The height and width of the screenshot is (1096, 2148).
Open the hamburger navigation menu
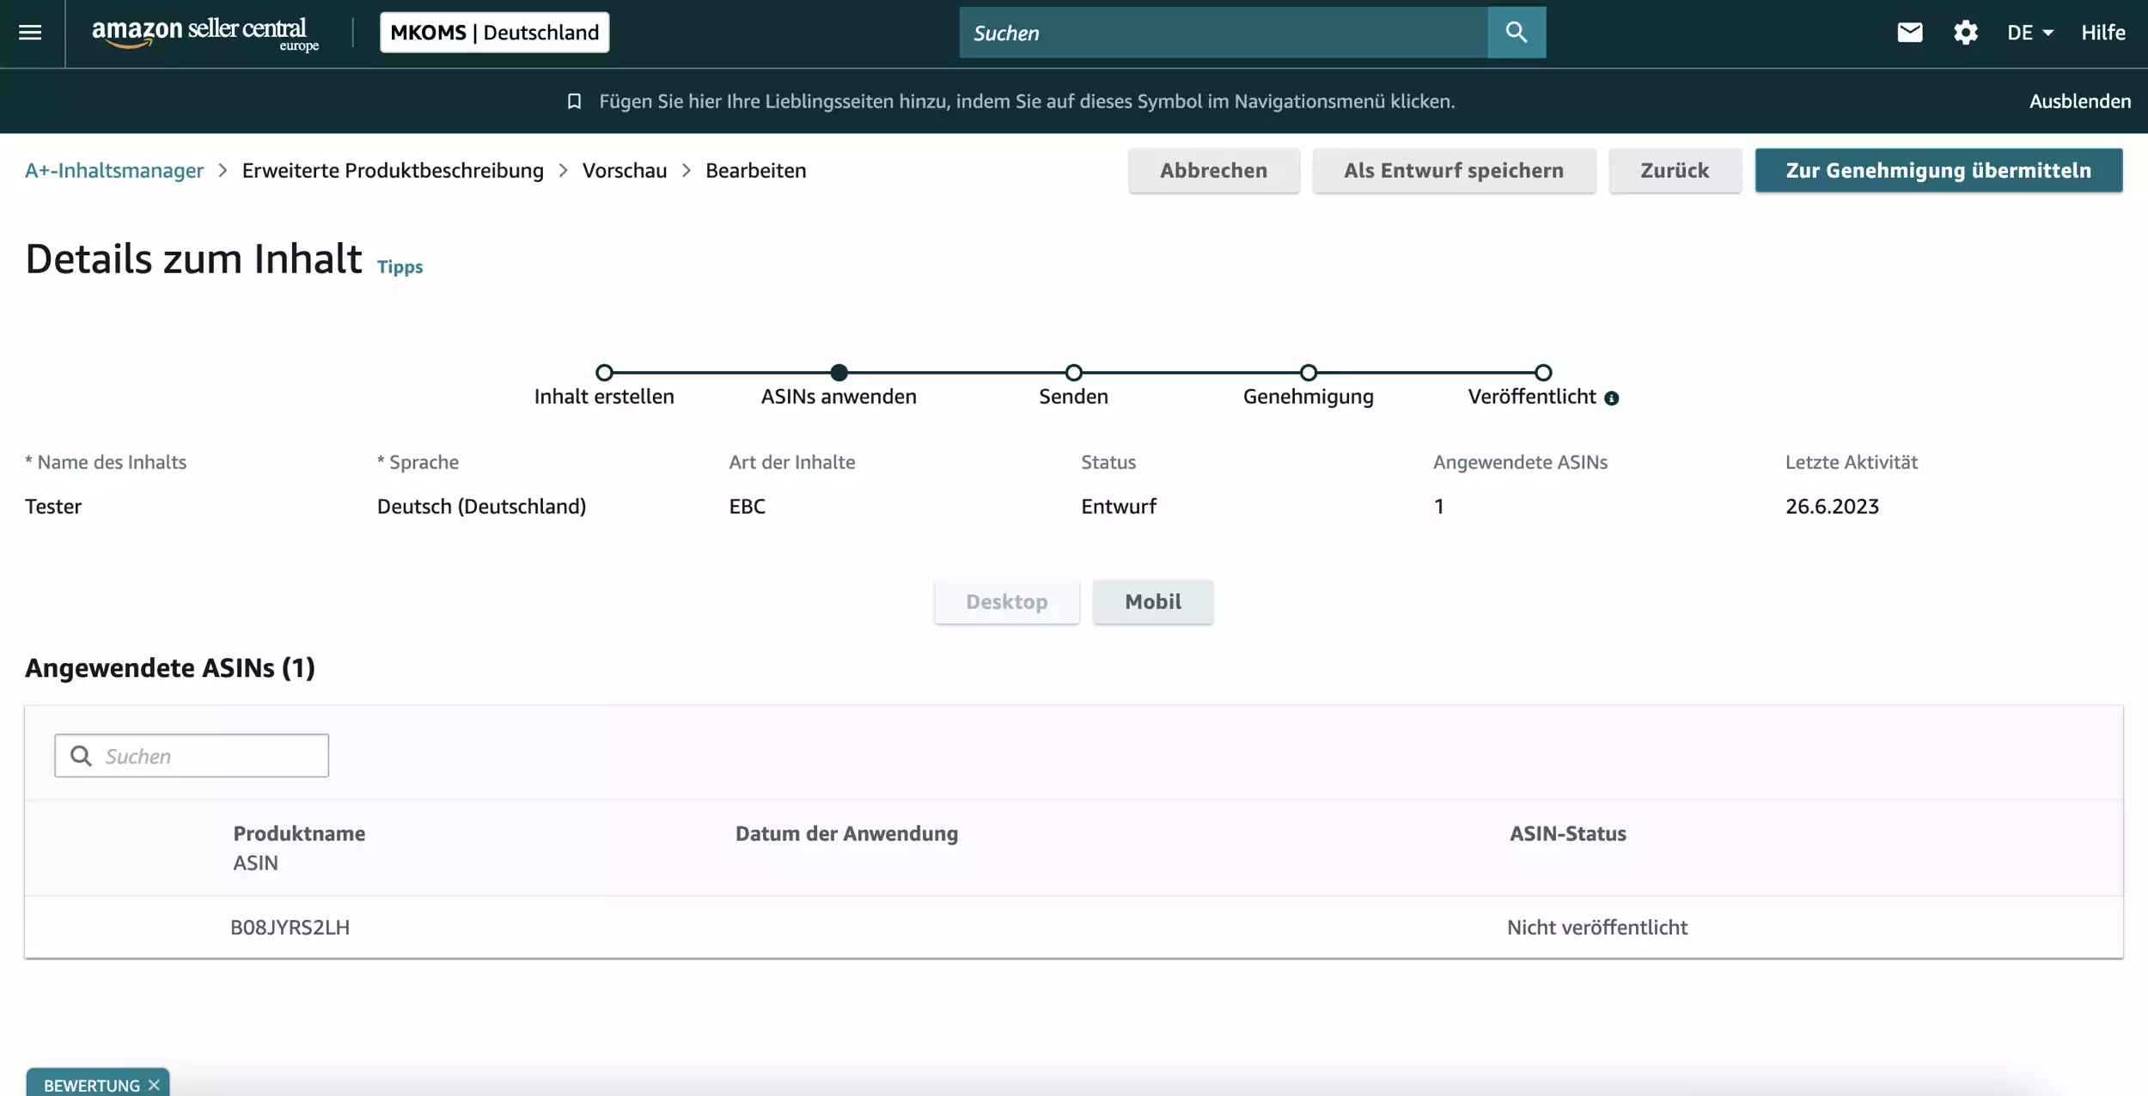(x=30, y=33)
